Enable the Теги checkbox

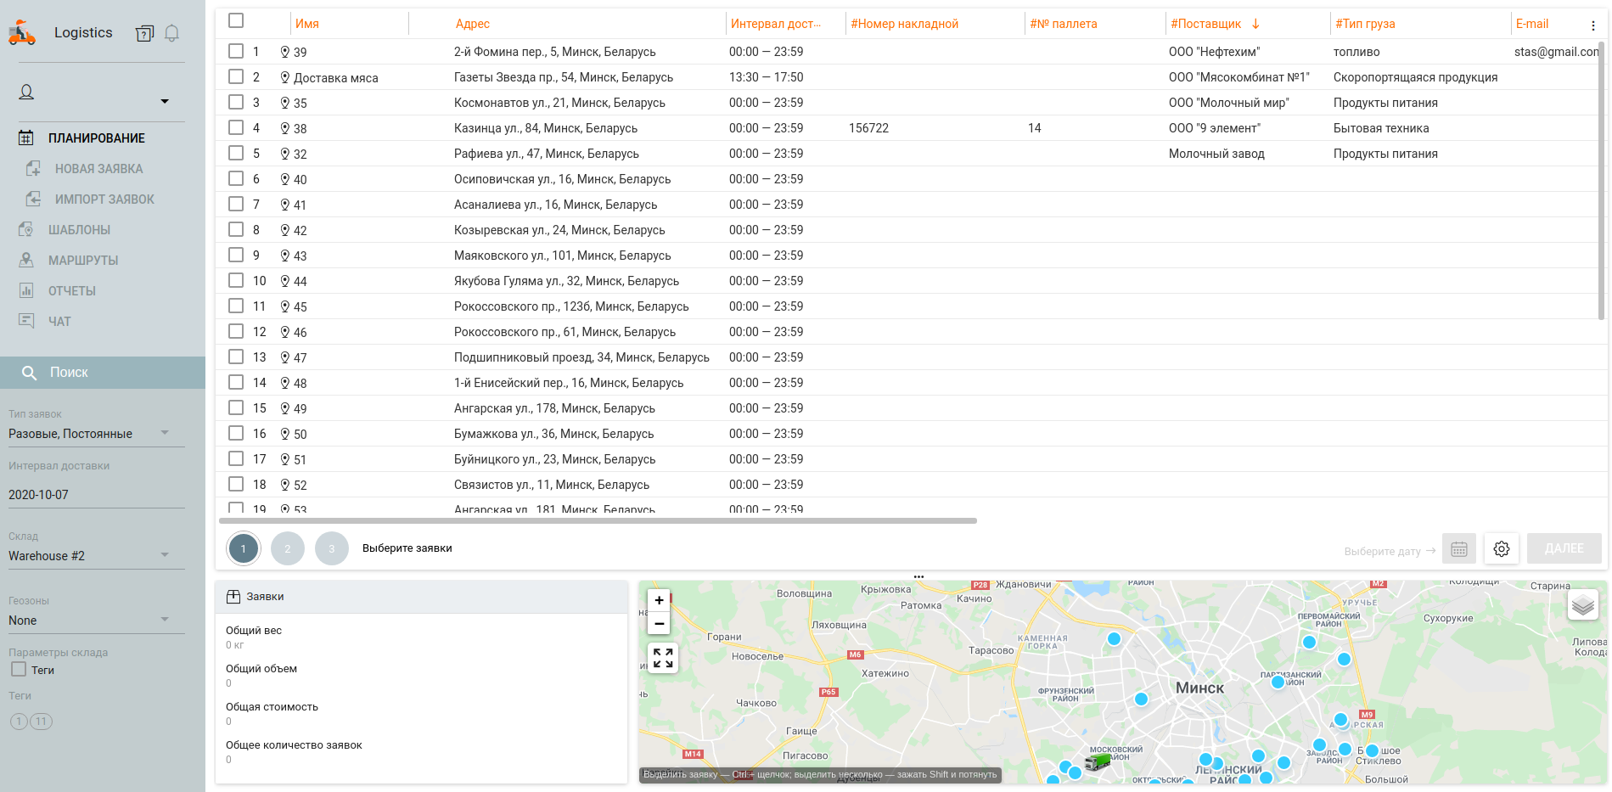click(x=19, y=670)
